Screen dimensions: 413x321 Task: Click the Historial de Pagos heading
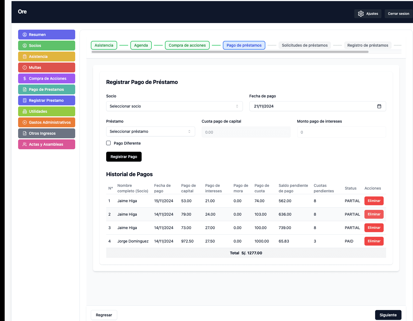tap(129, 174)
